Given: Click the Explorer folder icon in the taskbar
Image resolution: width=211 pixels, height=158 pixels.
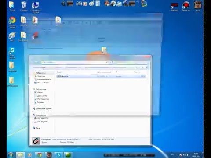Looking at the screenshot, I should coord(20,155).
